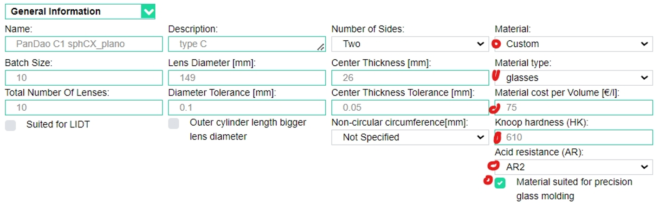The width and height of the screenshot is (659, 203).
Task: Open the Non-circular circumference dropdown
Action: point(410,137)
